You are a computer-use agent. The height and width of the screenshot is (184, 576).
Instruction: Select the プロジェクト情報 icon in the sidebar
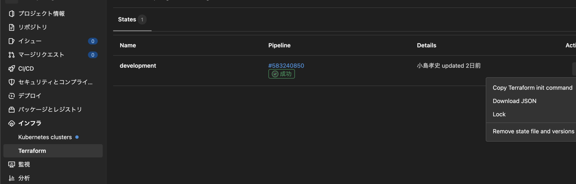click(12, 13)
